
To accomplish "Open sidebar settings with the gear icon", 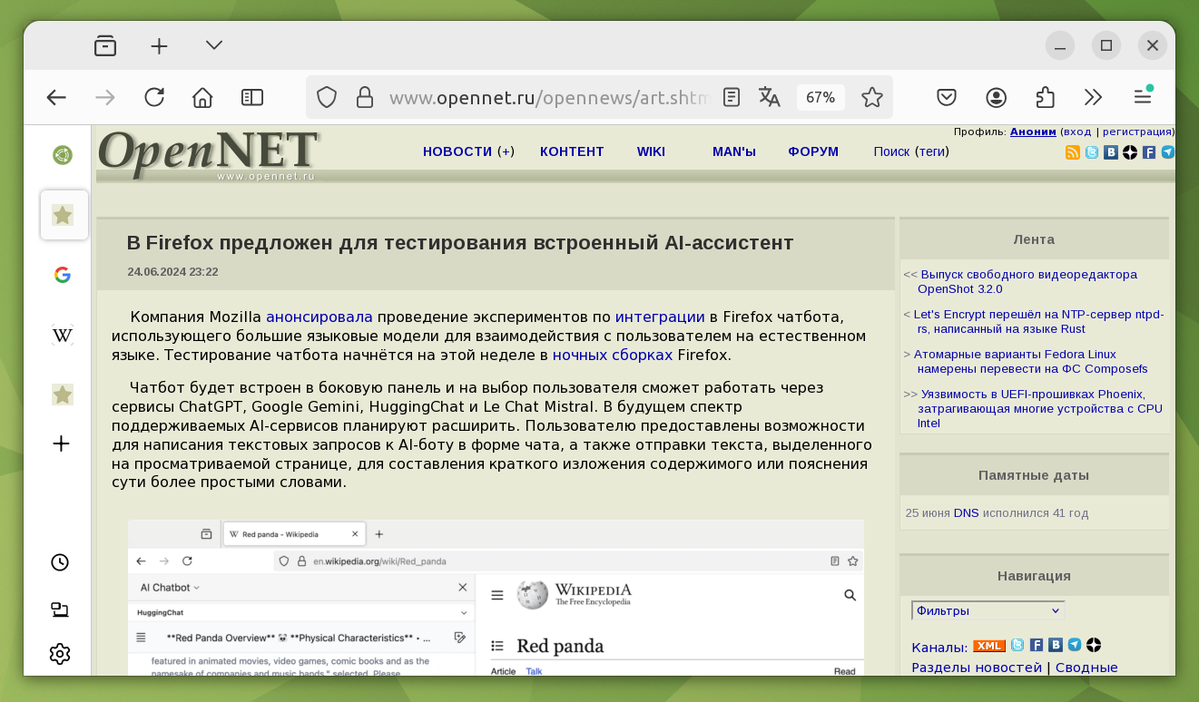I will (60, 653).
